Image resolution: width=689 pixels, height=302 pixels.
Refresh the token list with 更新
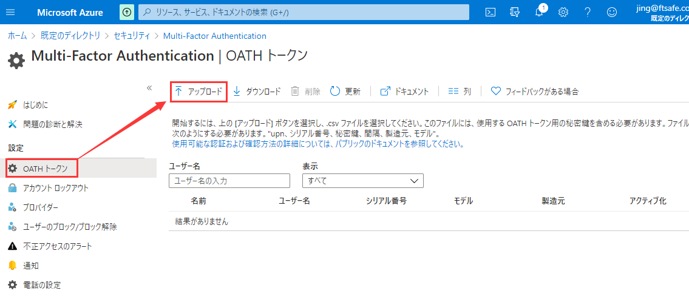pos(345,92)
